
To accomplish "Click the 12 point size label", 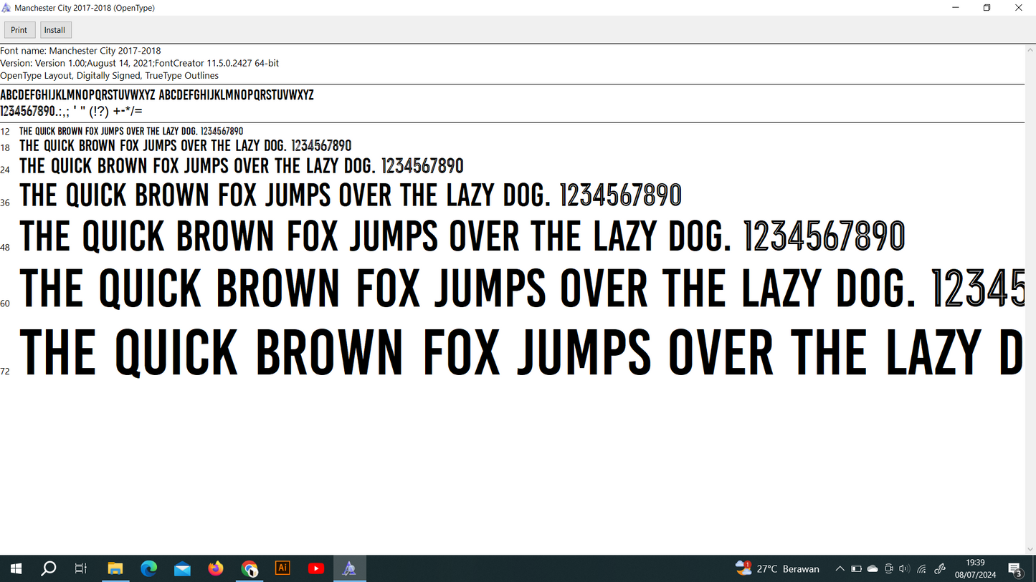I will (x=5, y=132).
